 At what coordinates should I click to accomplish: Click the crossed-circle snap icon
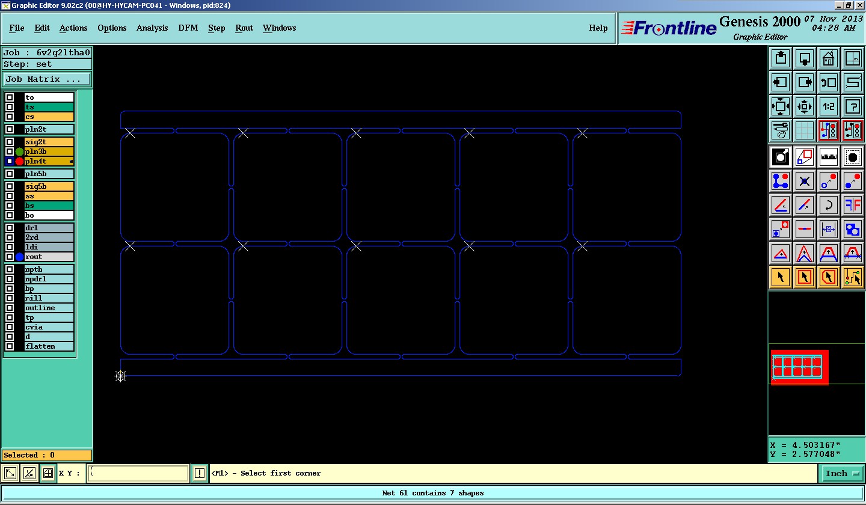[805, 181]
